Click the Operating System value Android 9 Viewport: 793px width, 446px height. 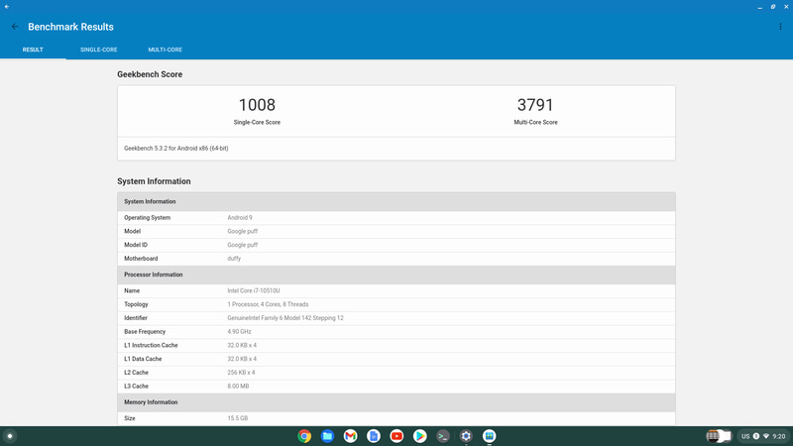tap(240, 217)
